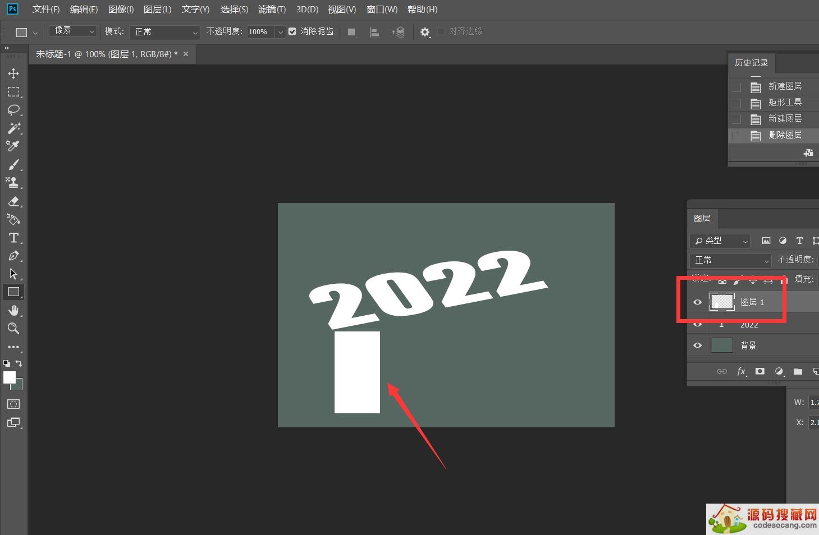This screenshot has height=535, width=819.
Task: Select the Magic Wand tool
Action: click(x=13, y=128)
